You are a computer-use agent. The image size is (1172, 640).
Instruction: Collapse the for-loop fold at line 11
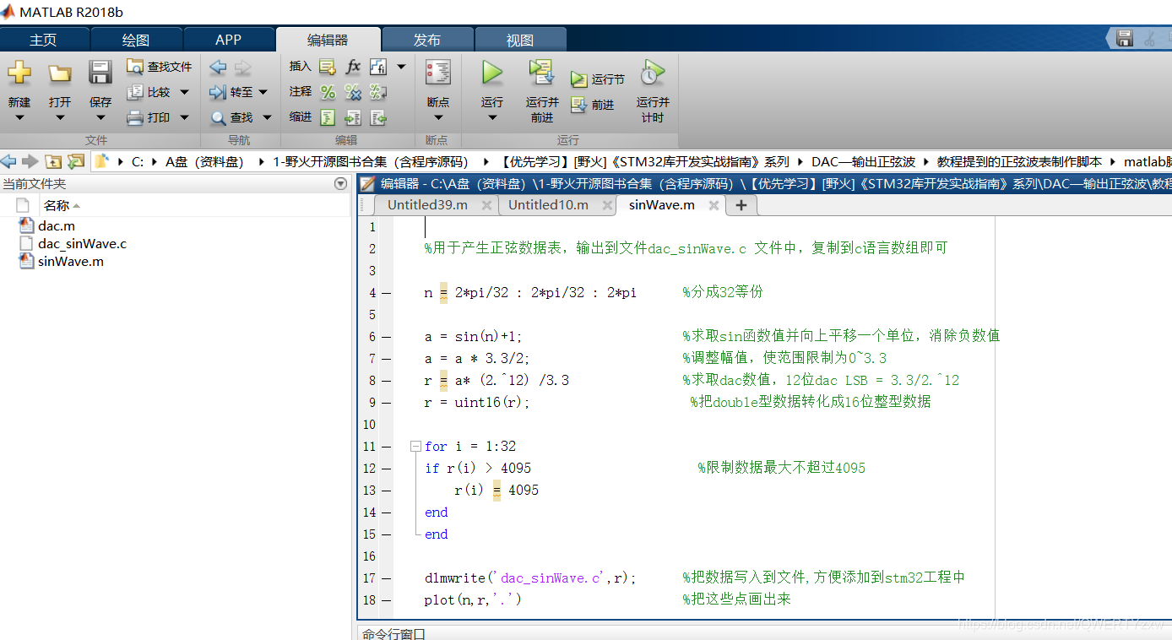[415, 446]
